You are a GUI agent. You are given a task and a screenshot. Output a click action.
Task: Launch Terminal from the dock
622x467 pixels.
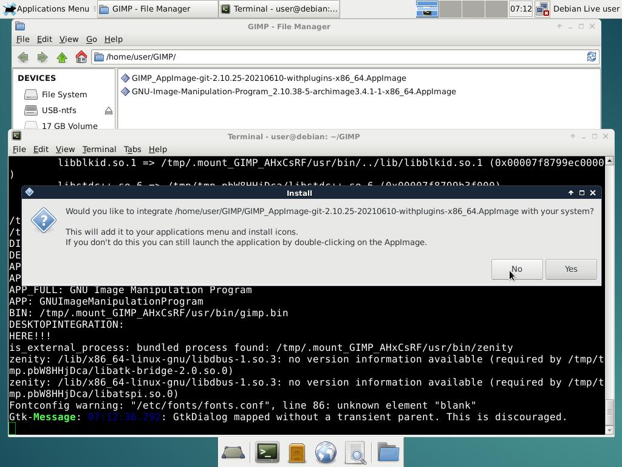267,452
